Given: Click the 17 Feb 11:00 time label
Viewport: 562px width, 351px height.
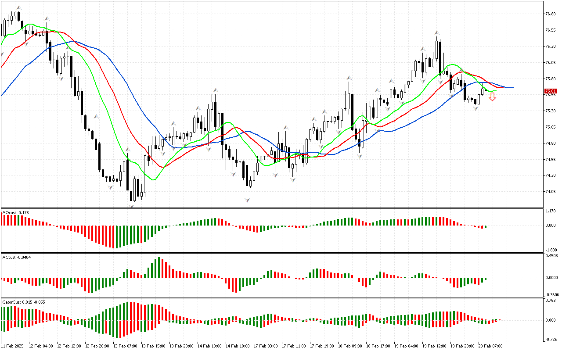Looking at the screenshot, I should click(294, 346).
